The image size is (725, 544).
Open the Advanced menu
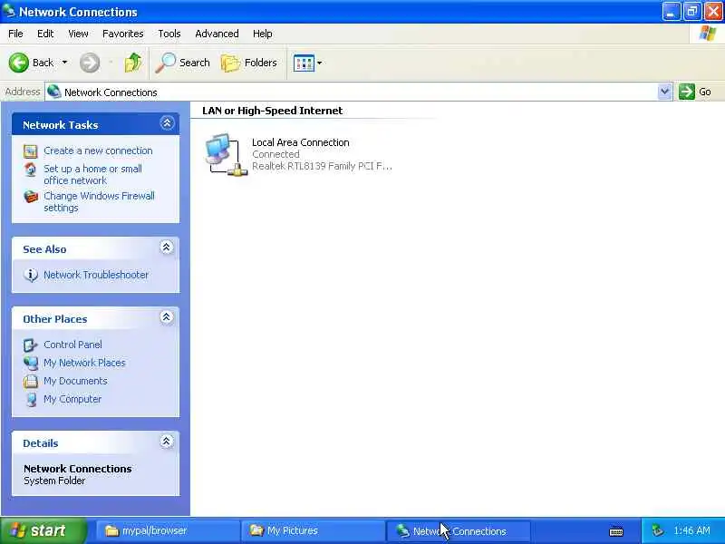[217, 34]
